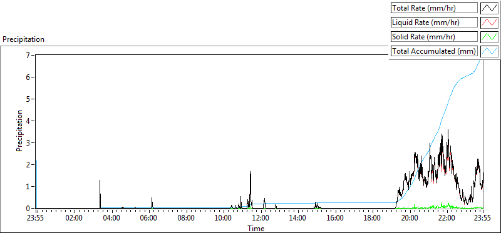501x233 pixels.
Task: Click the 04:00 time axis label
Action: point(112,219)
